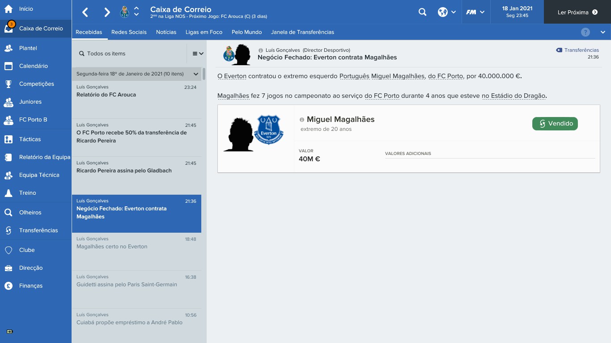The height and width of the screenshot is (343, 611).
Task: Click the Ler Próxima button
Action: point(577,12)
